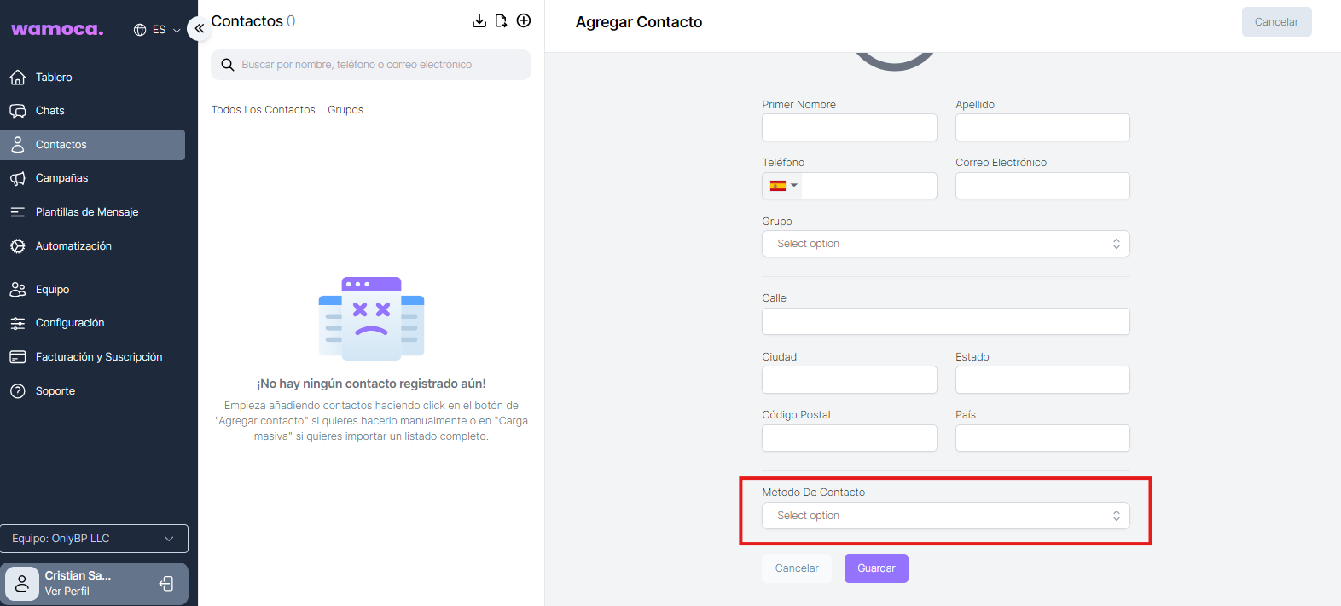Open the phone country flag selector

tap(782, 186)
